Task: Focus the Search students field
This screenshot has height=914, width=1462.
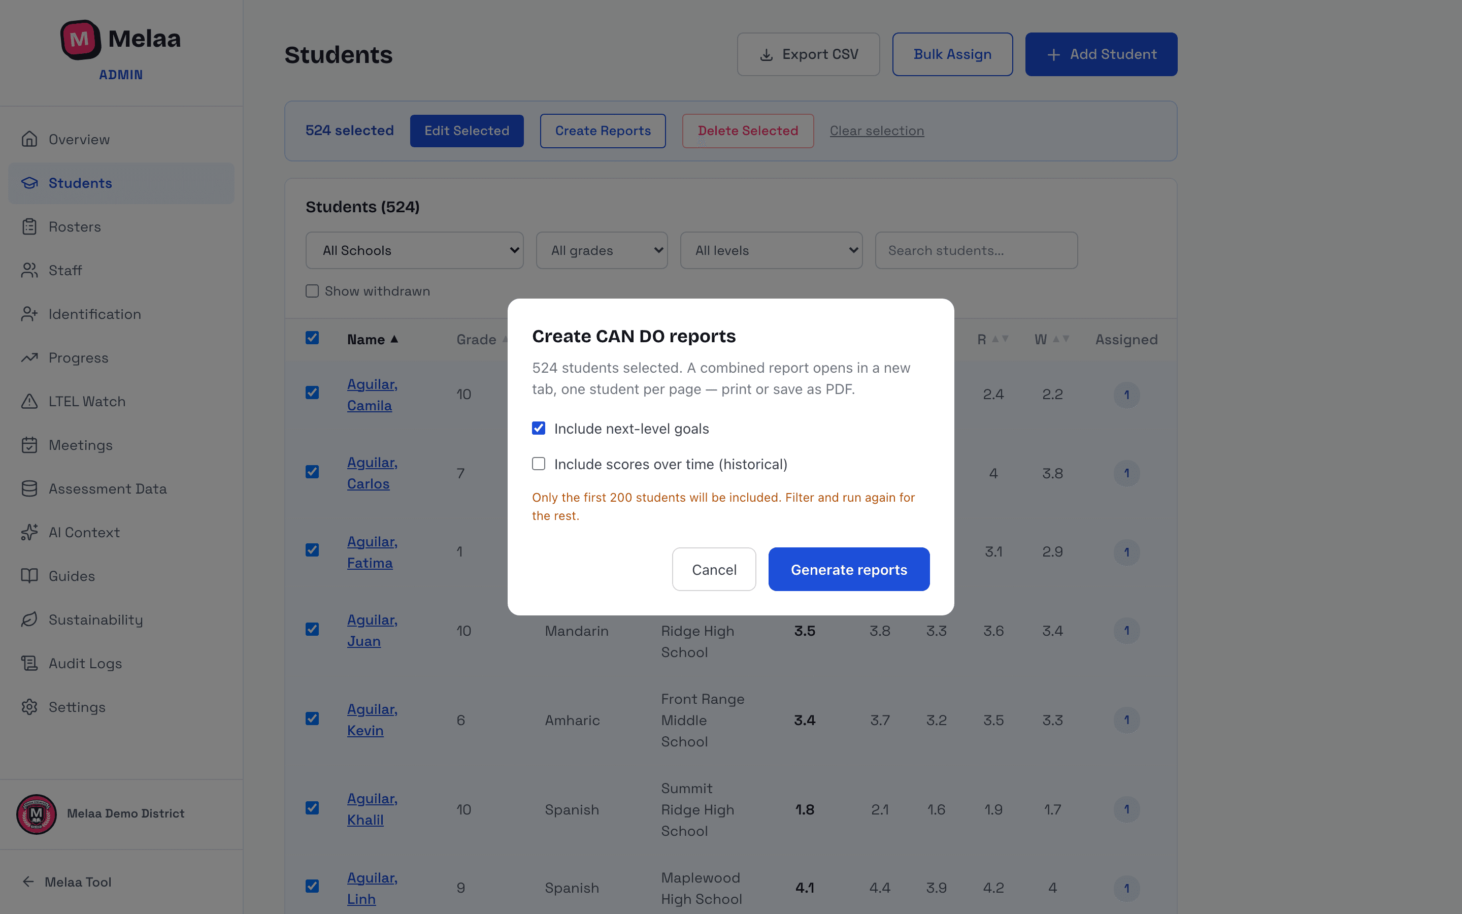Action: 976,250
